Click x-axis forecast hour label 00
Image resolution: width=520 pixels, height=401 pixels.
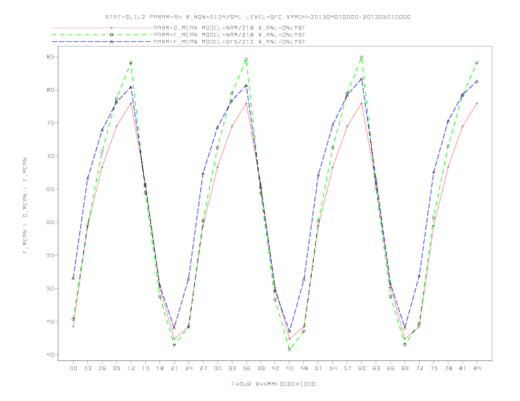click(x=74, y=368)
